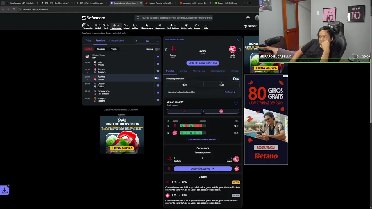This screenshot has height=209, width=372.
Task: Filter by Próximo matches
Action: (x=114, y=49)
